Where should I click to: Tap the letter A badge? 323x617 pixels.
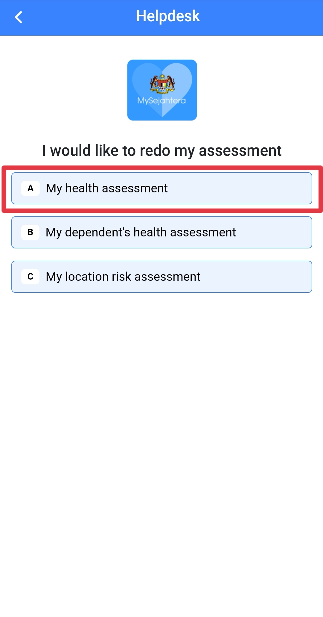[31, 188]
